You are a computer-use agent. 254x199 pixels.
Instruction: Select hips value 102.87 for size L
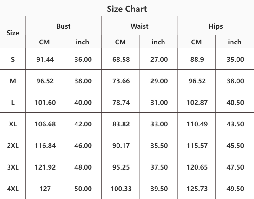pyautogui.click(x=197, y=103)
